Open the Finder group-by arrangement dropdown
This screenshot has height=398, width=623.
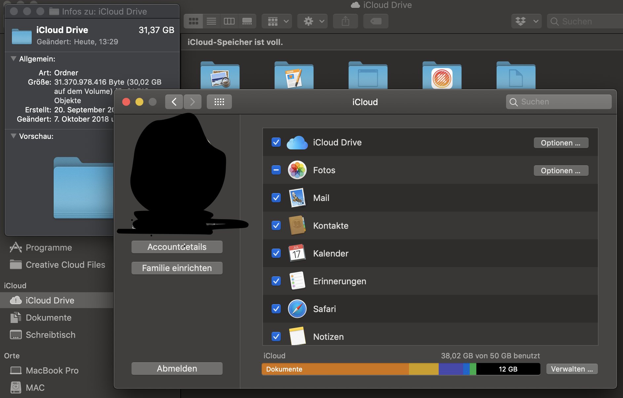pyautogui.click(x=277, y=21)
